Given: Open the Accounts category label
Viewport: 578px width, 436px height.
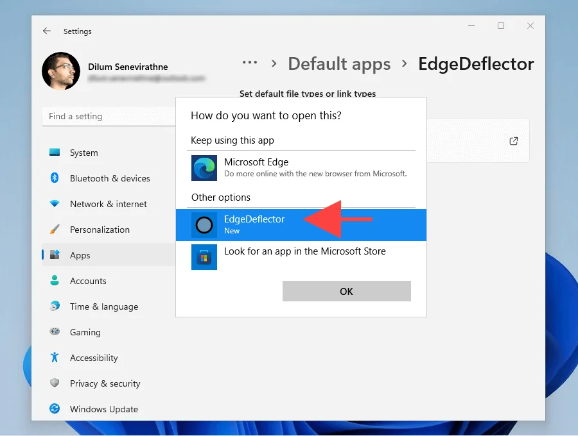Looking at the screenshot, I should point(88,281).
